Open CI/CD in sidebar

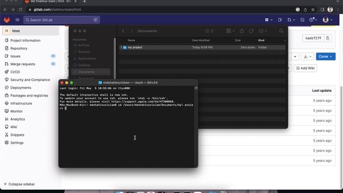point(15,72)
